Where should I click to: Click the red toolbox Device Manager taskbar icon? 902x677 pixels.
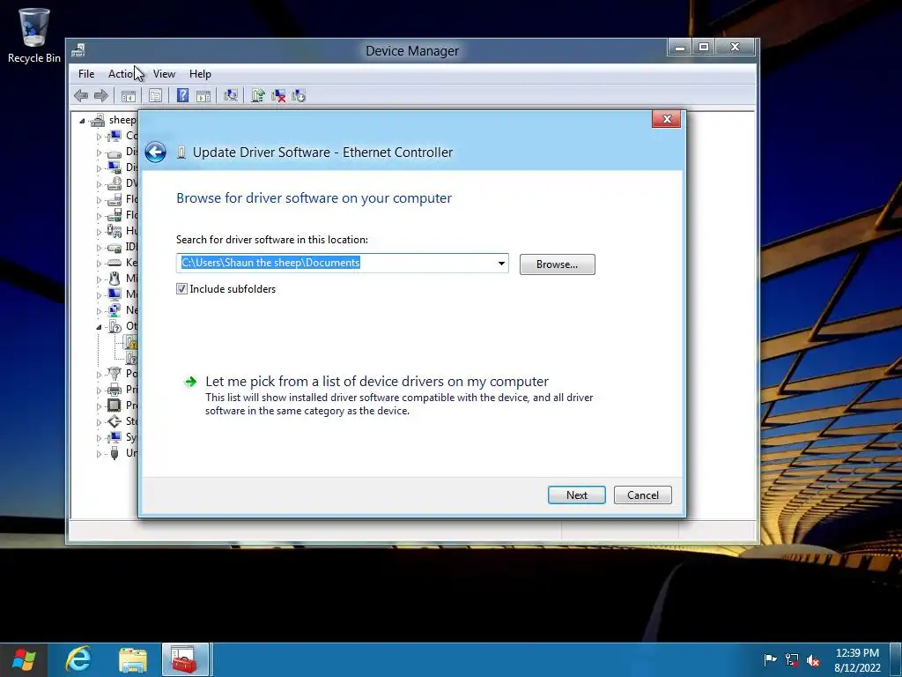[x=185, y=659]
